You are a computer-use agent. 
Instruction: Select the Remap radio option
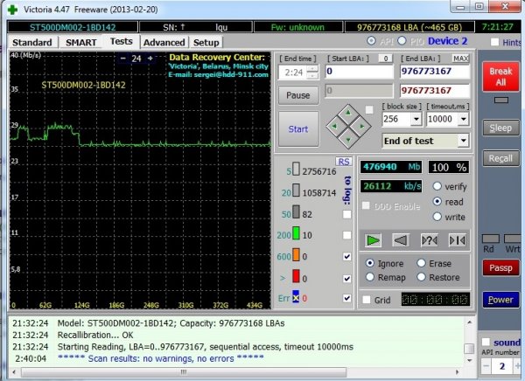371,277
